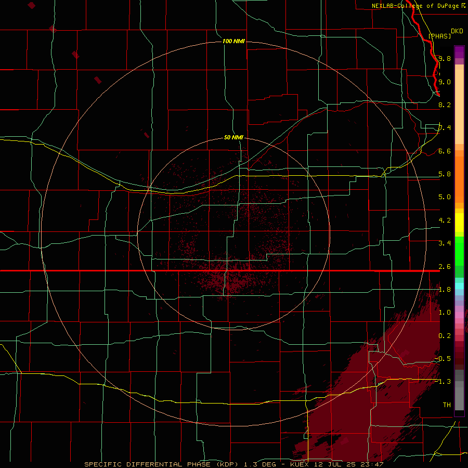Click the 4.2 value on the color scale
This screenshot has width=468, height=468.
(445, 220)
